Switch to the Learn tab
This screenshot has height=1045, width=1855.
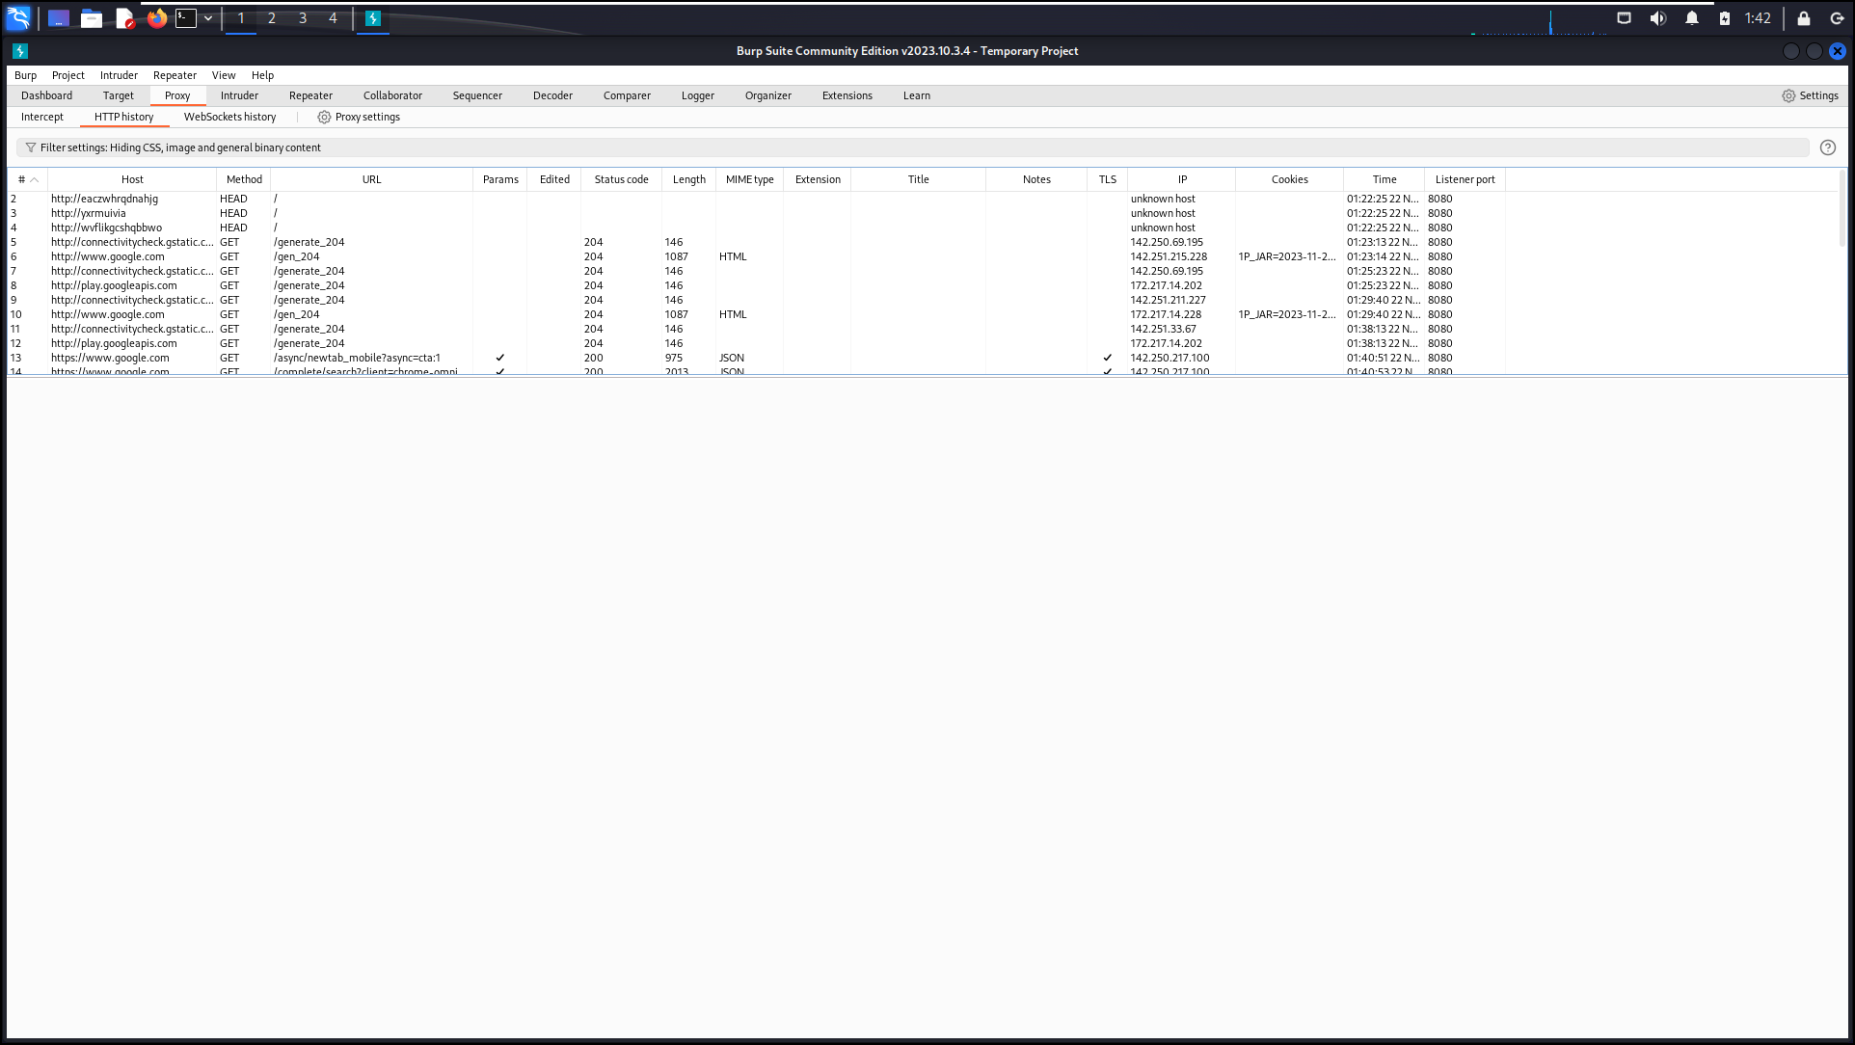[916, 95]
